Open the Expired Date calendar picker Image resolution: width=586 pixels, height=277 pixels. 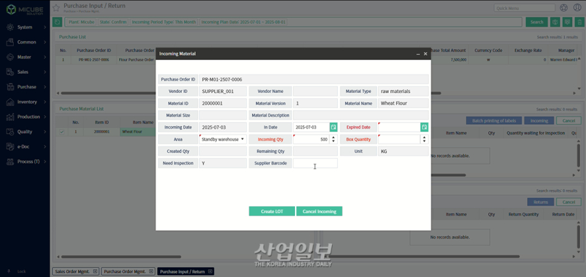(x=424, y=127)
